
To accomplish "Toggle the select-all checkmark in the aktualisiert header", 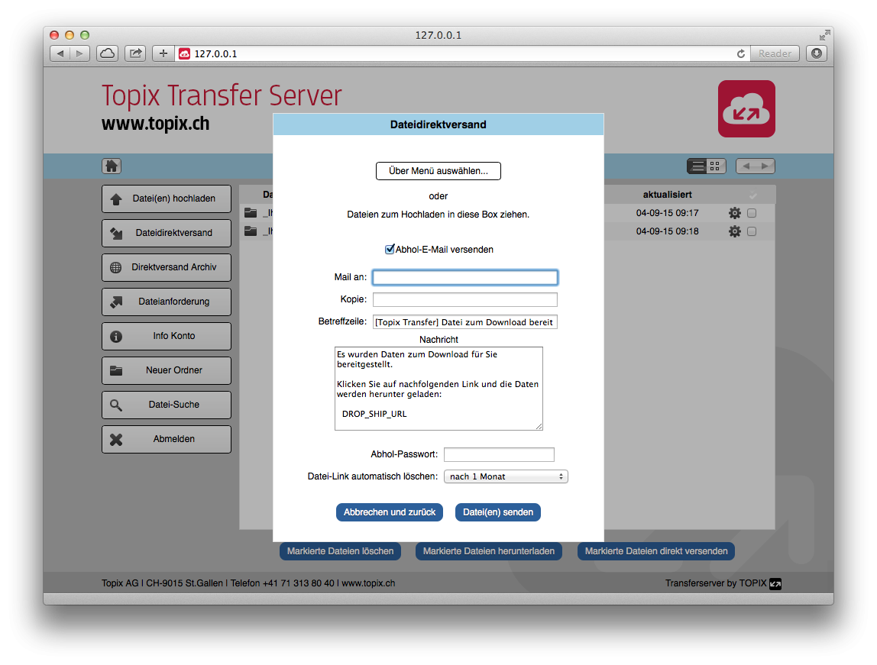I will click(x=752, y=194).
